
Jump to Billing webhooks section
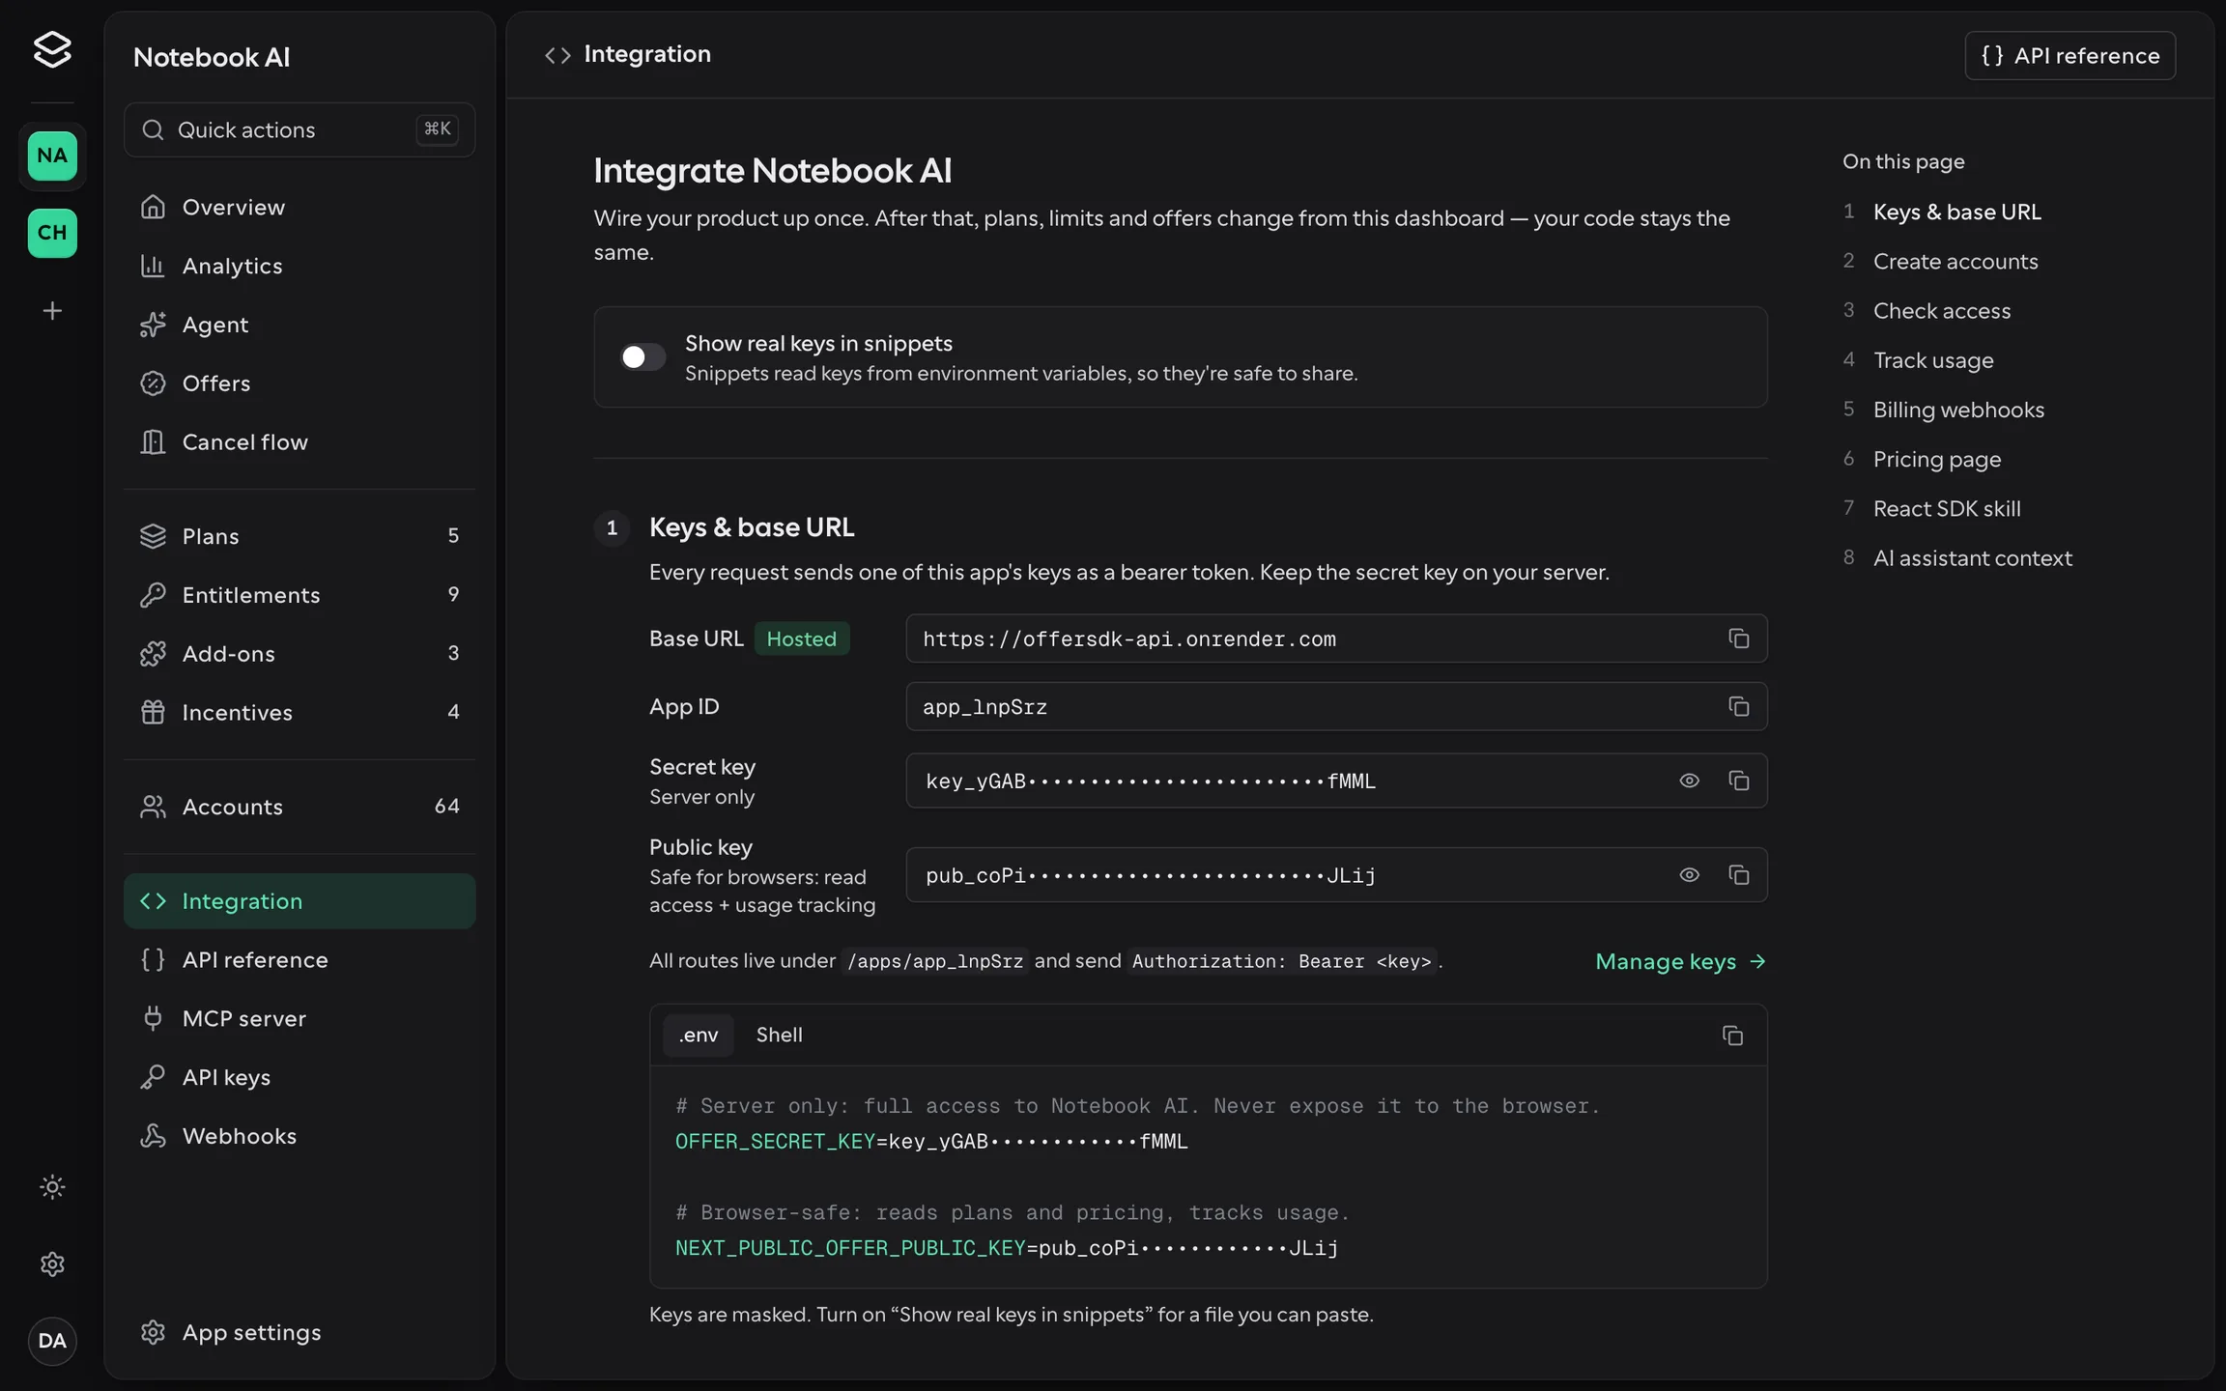point(1958,410)
